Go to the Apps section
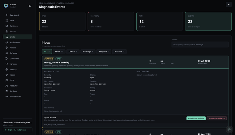Viewport: 235px width, 135px height. 18,21
